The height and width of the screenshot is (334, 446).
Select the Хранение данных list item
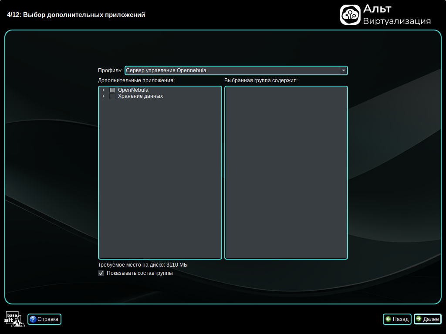click(x=140, y=96)
